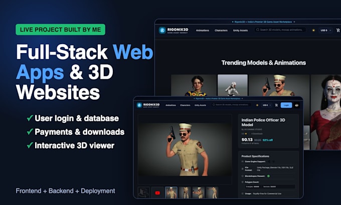The width and height of the screenshot is (341, 205).
Task: Click the Polygon Count row
Action: coord(268,184)
